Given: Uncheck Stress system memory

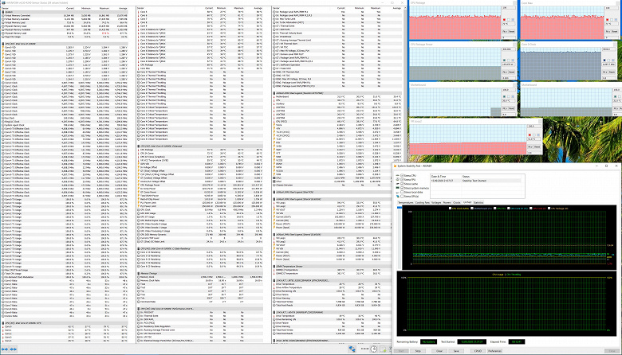Looking at the screenshot, I should pos(402,188).
